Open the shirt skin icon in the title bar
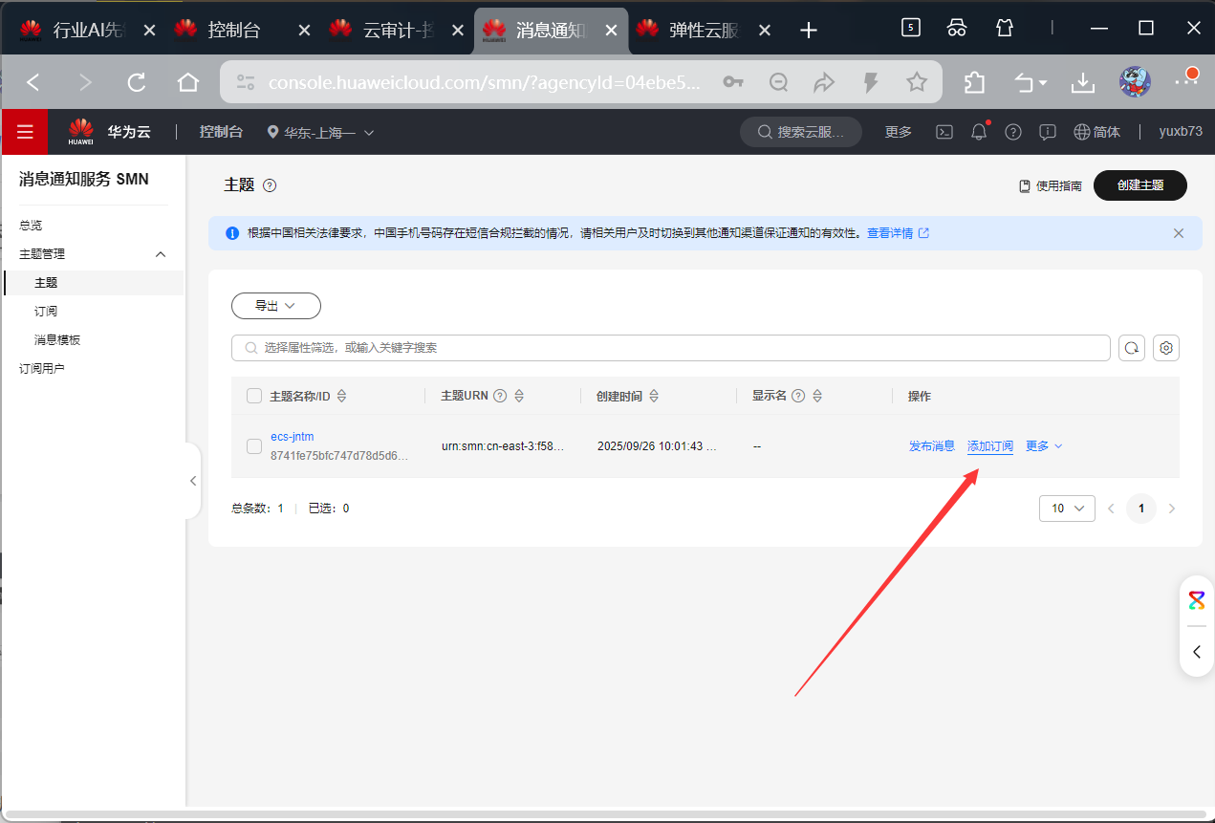Viewport: 1215px width, 823px height. coord(1004,29)
